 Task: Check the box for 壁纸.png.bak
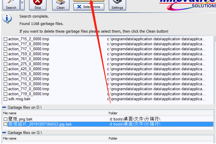tap(5, 119)
